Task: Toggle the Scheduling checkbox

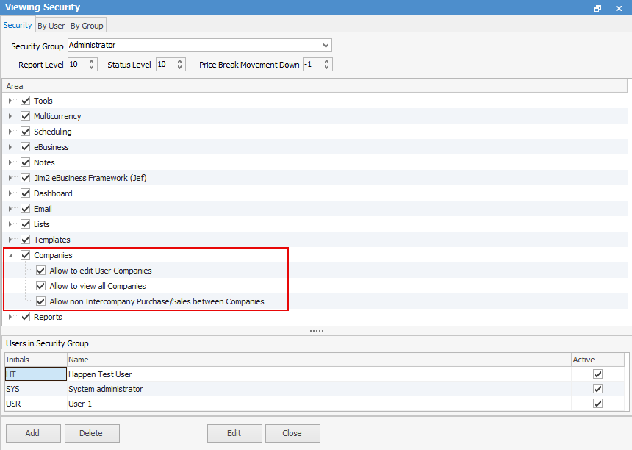Action: [26, 132]
